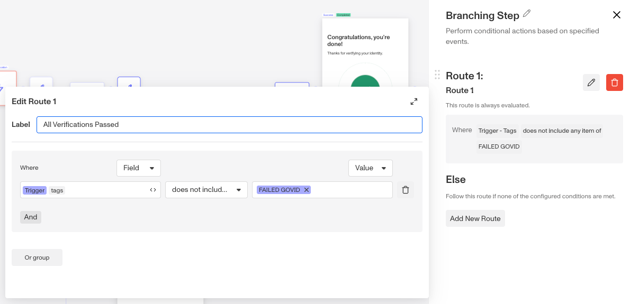
Task: Focus the Label input field
Action: coord(229,125)
